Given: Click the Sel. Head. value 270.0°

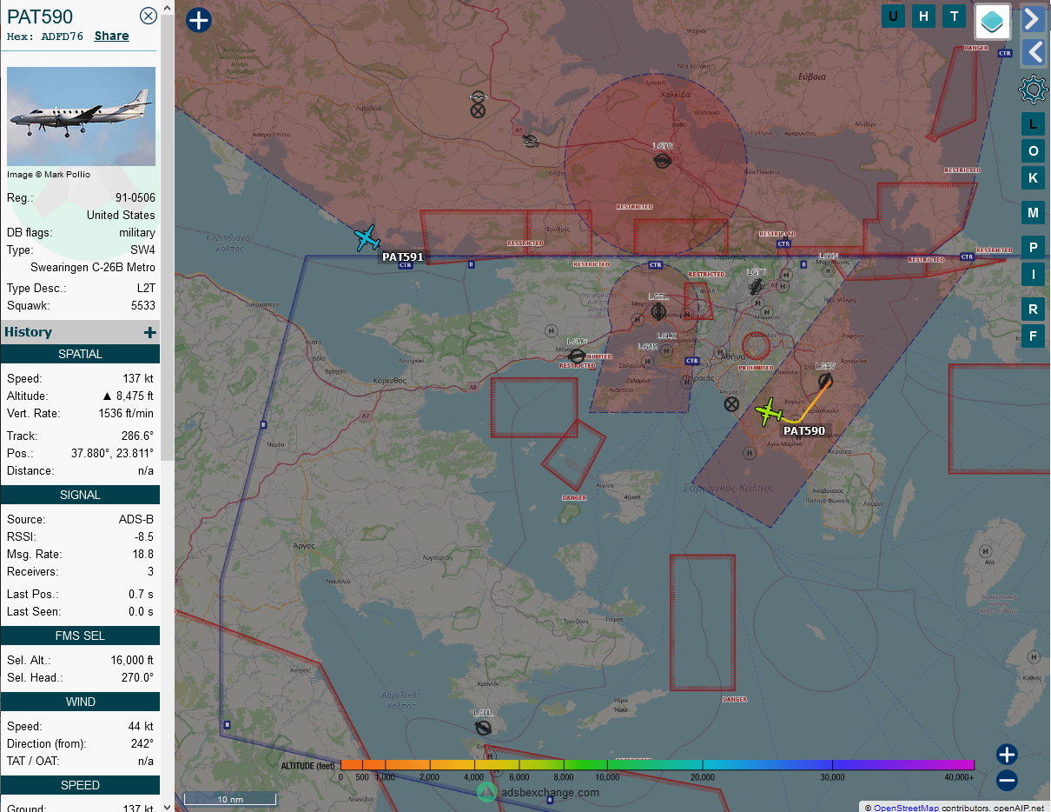Looking at the screenshot, I should pyautogui.click(x=137, y=677).
